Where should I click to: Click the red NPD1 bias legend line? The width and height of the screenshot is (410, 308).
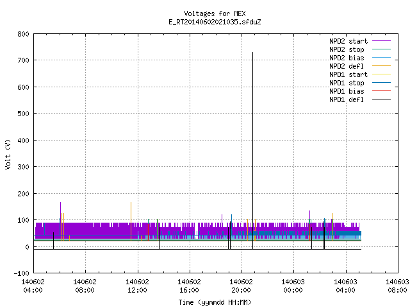click(381, 91)
